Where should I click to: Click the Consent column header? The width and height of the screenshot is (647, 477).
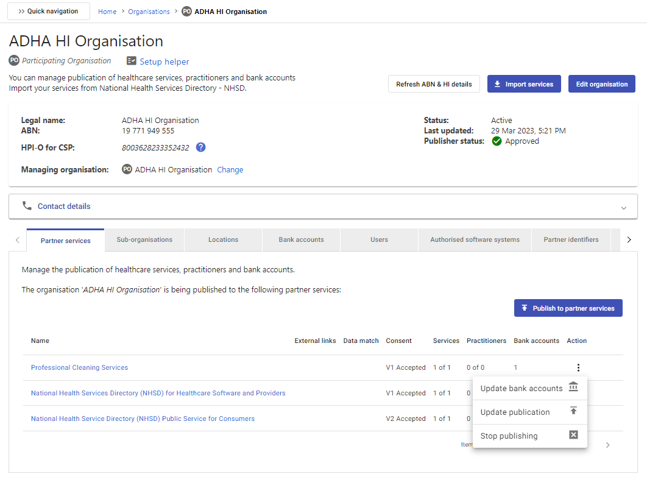(398, 341)
